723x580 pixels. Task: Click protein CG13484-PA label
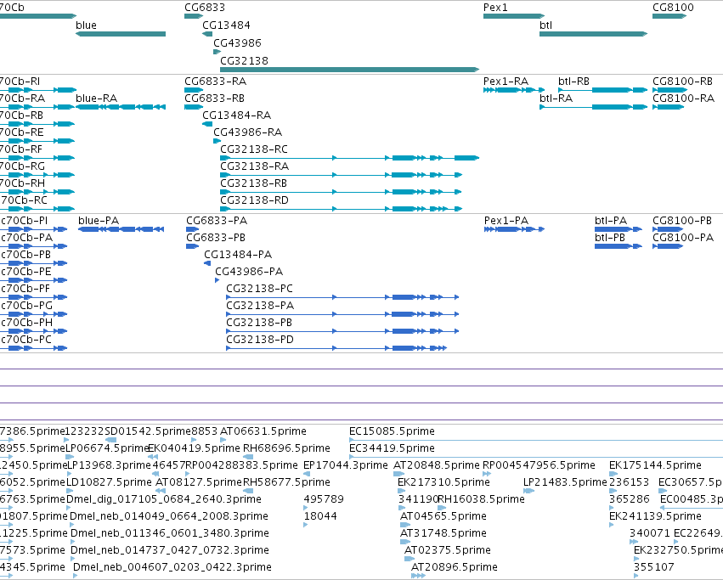click(238, 255)
